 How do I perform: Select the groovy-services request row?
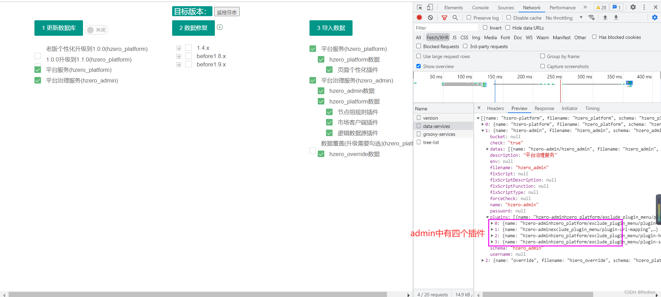coord(443,134)
